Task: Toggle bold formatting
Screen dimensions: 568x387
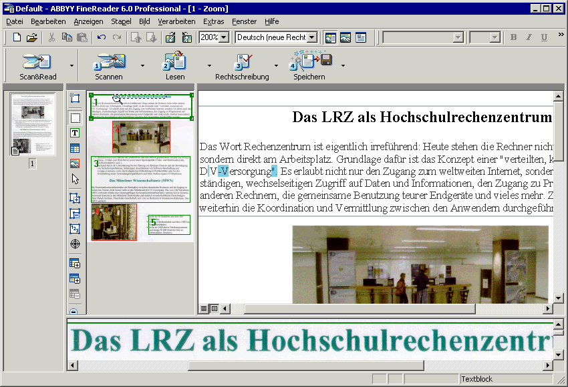Action: click(513, 37)
